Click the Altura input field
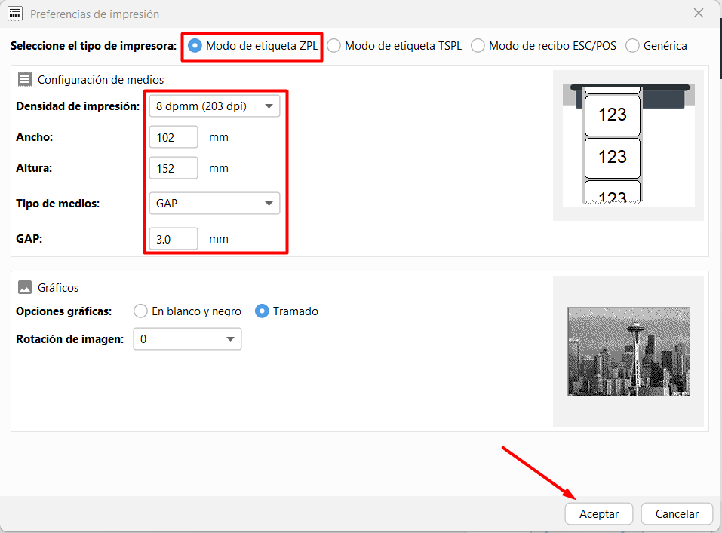This screenshot has width=722, height=533. (x=174, y=168)
